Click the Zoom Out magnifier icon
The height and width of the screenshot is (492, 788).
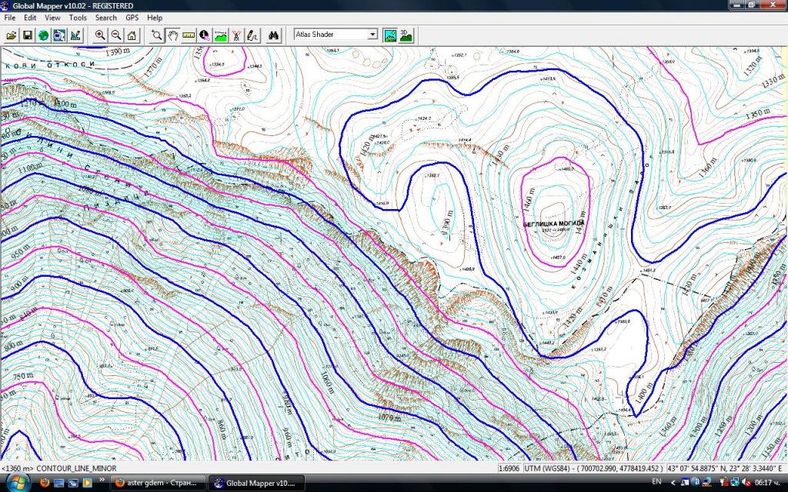tap(116, 35)
